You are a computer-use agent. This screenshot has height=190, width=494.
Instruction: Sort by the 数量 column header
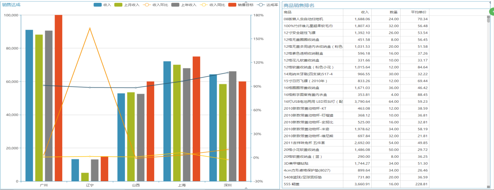click(x=386, y=12)
